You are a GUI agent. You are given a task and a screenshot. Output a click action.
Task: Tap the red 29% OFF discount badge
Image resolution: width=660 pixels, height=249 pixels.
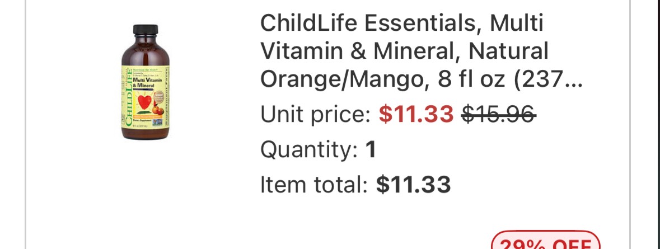click(545, 243)
